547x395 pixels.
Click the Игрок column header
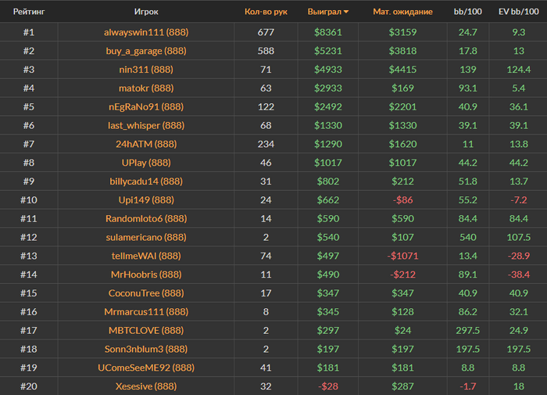point(145,13)
